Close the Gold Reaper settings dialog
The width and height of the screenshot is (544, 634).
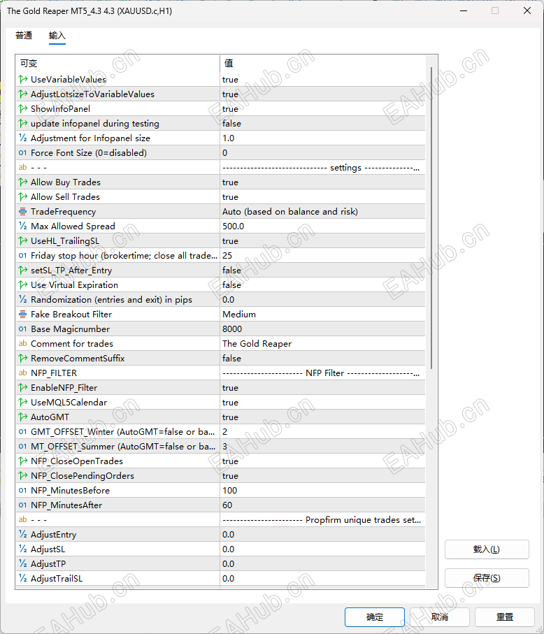pos(527,11)
